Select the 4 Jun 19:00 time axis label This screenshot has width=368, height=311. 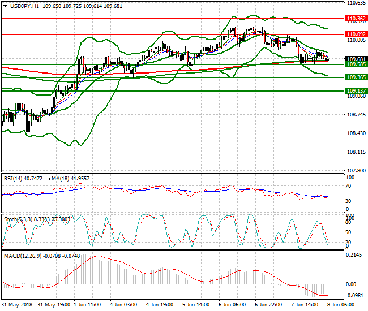click(160, 305)
